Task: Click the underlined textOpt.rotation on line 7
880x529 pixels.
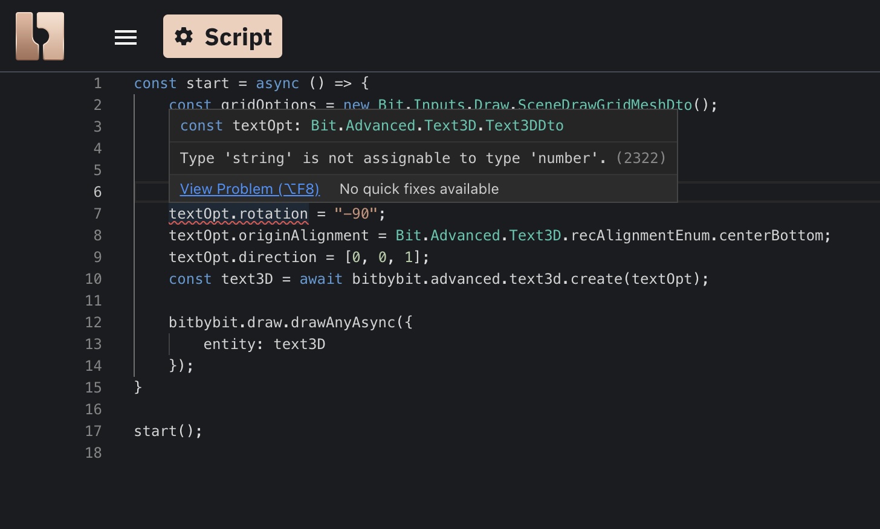Action: coord(238,214)
